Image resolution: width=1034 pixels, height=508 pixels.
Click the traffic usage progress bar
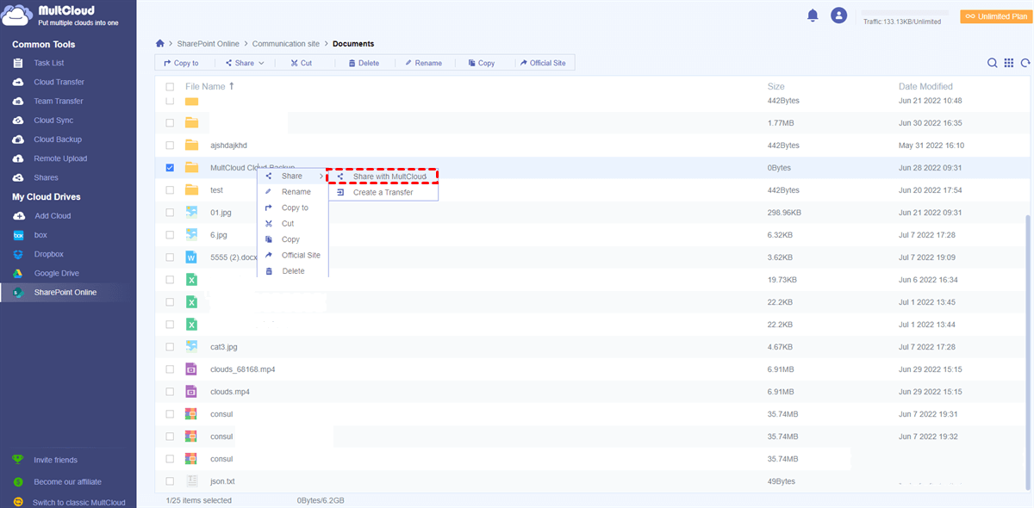tap(906, 13)
